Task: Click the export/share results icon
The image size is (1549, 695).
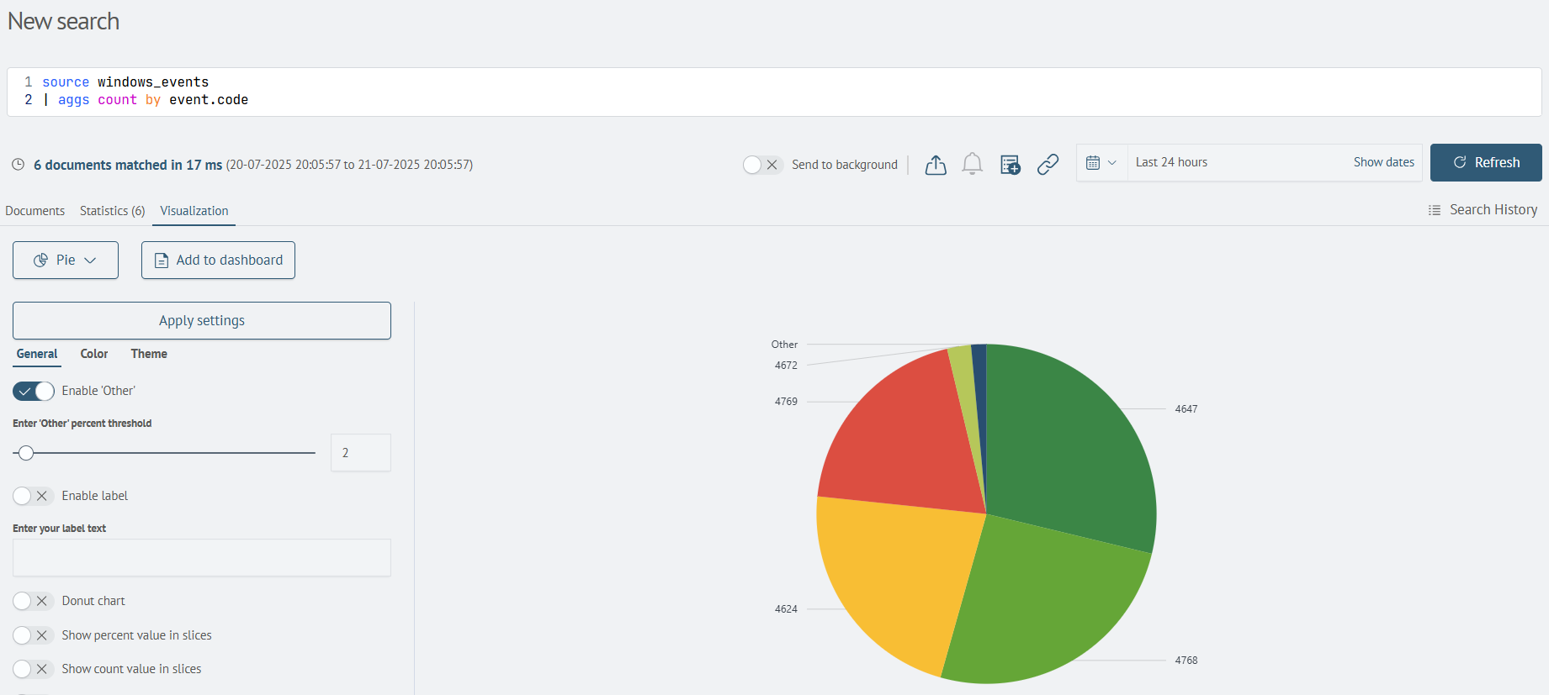Action: pos(936,165)
